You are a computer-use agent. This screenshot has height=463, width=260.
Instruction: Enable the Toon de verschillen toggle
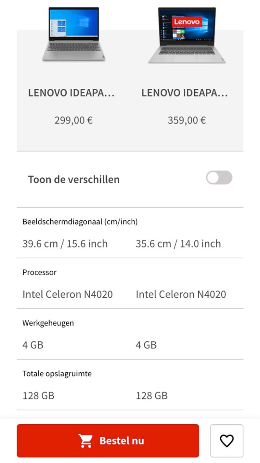click(219, 178)
